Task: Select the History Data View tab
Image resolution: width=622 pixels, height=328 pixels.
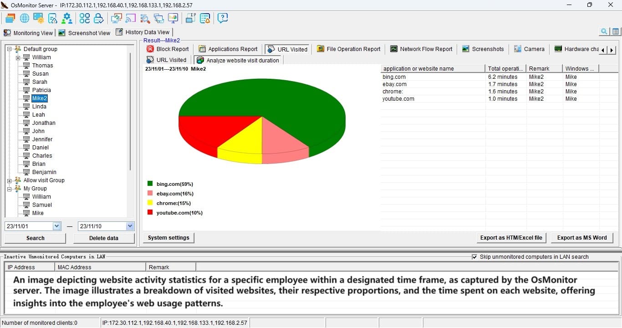Action: click(x=143, y=32)
